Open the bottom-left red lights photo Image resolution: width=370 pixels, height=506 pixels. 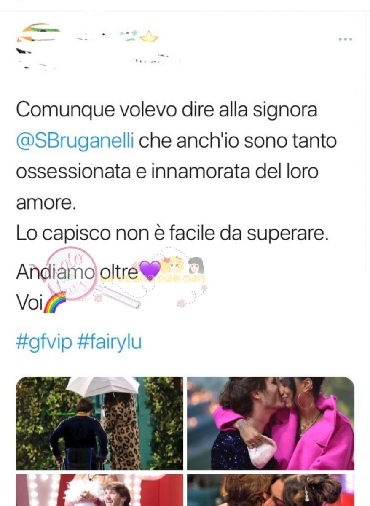pos(99,490)
